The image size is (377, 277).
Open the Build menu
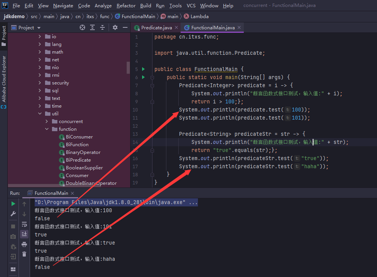[146, 5]
